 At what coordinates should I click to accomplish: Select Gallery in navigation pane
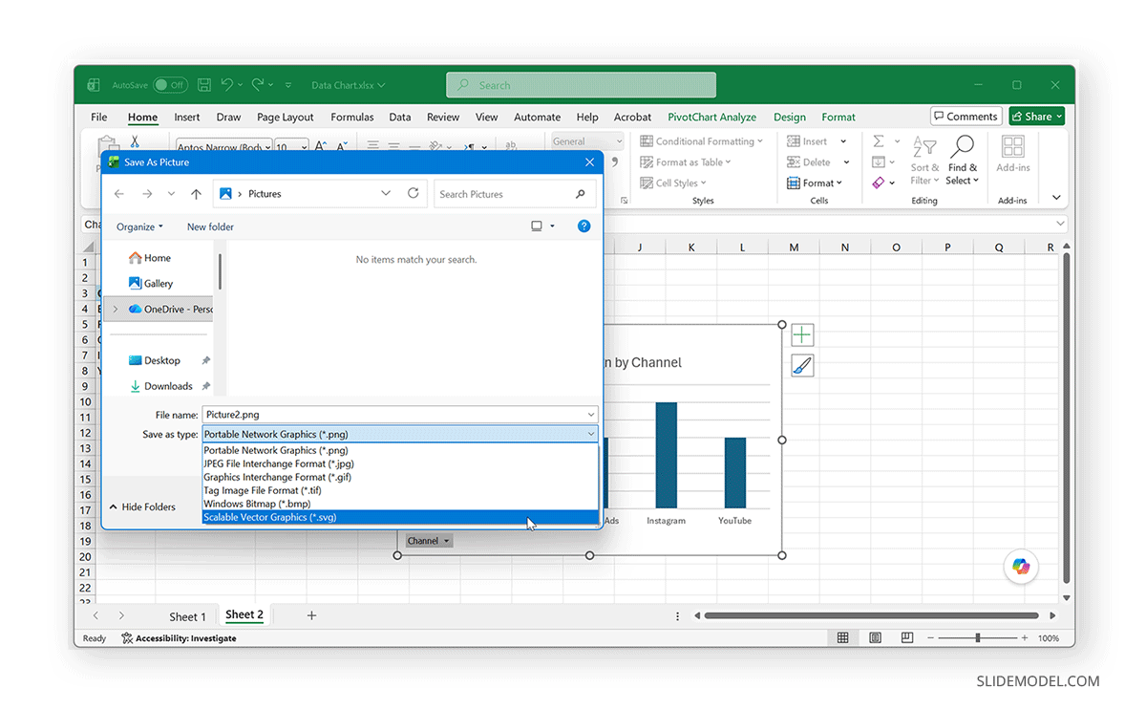(151, 283)
